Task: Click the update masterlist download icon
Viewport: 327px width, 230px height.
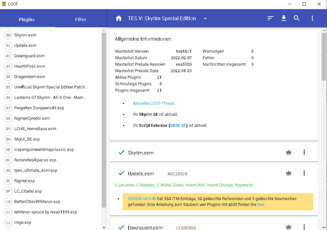Action: point(284,19)
